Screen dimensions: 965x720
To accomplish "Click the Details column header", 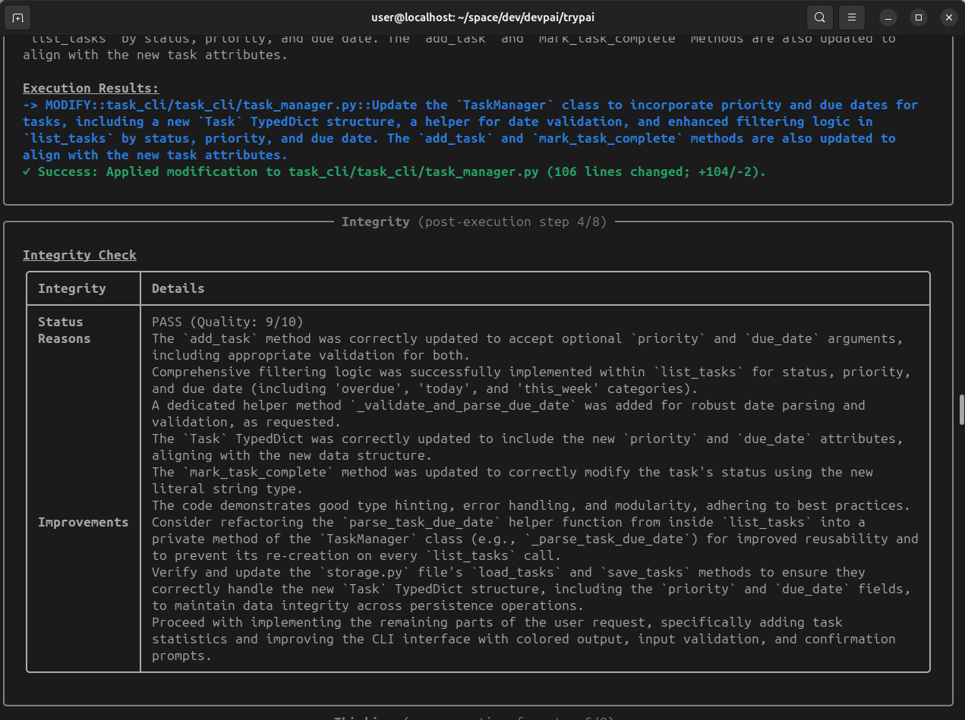I will [x=178, y=288].
